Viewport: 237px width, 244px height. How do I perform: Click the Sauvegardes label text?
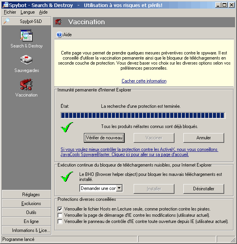coord(26,70)
